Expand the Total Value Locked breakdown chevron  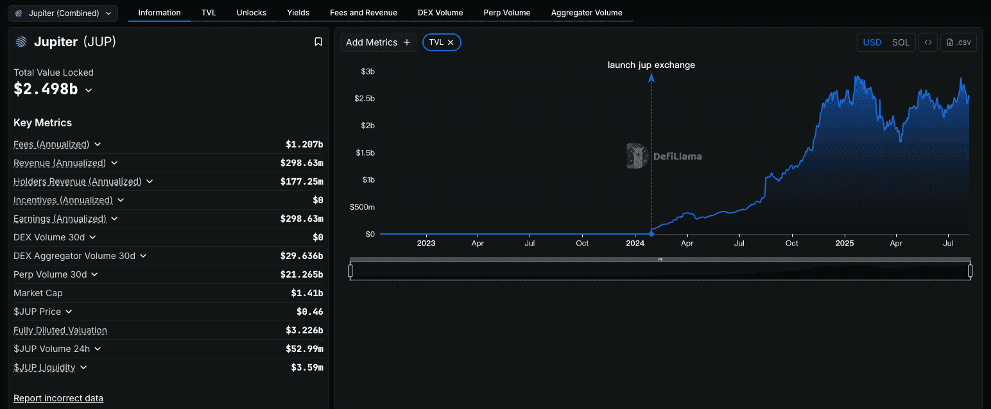(x=89, y=90)
